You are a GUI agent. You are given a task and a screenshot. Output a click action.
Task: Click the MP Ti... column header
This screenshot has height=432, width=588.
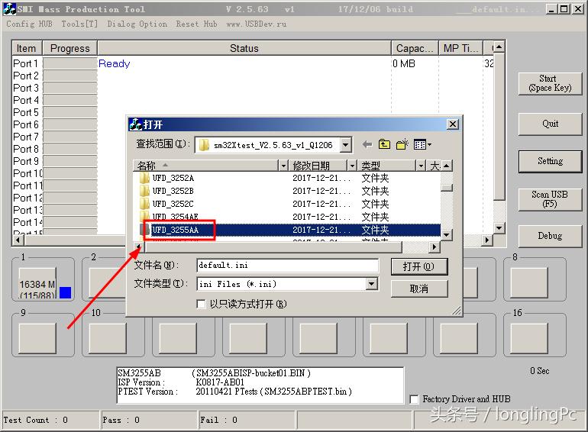(x=460, y=48)
